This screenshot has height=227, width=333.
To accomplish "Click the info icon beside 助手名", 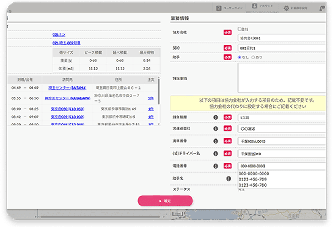I will pos(229,179).
